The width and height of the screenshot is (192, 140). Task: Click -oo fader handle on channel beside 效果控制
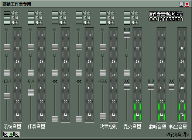click(79, 119)
